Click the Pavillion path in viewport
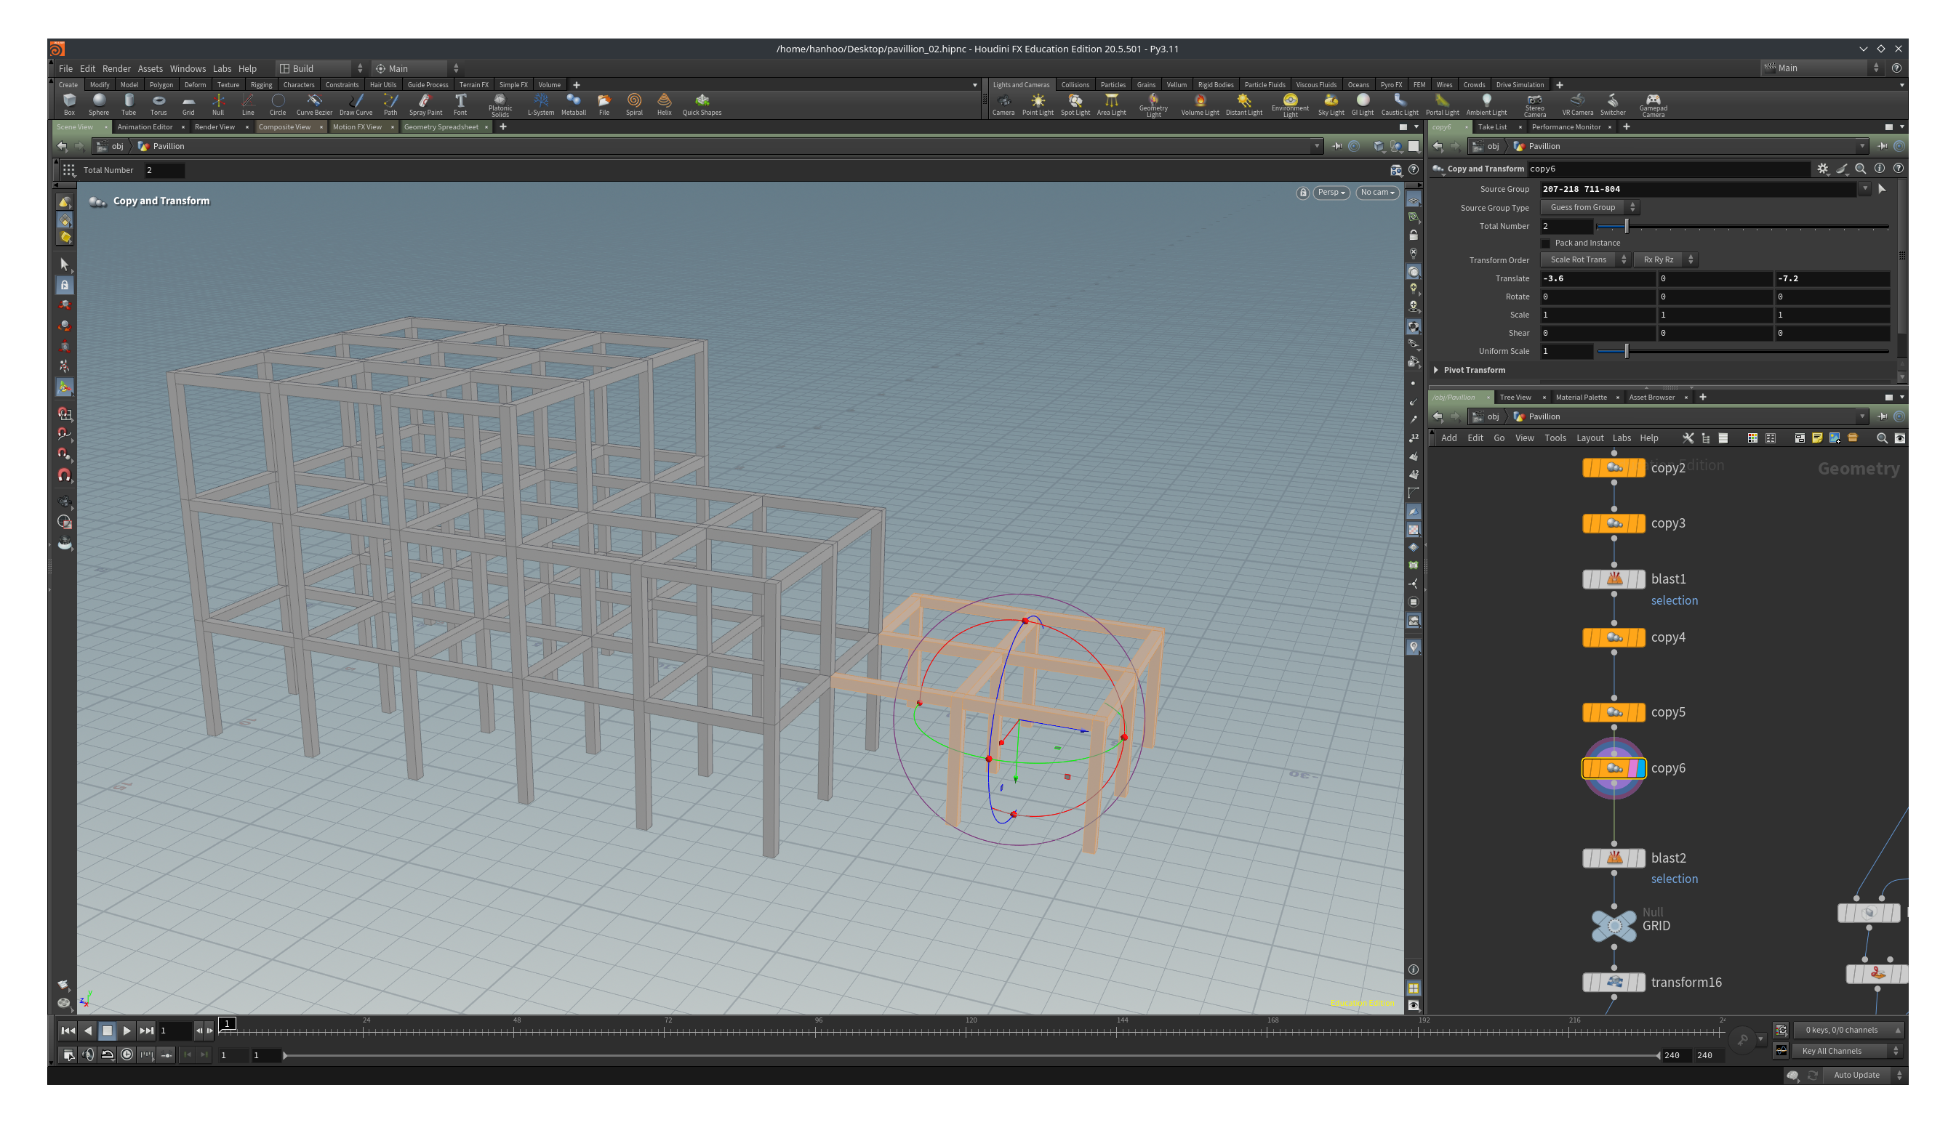This screenshot has width=1956, height=1141. pyautogui.click(x=169, y=146)
